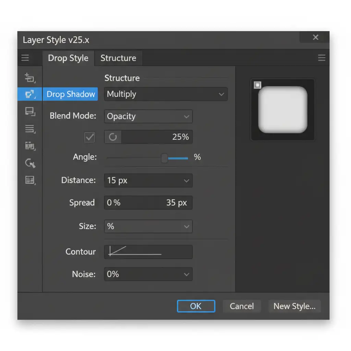The image size is (351, 351).
Task: Open the Noise 0% dropdown
Action: coord(148,274)
